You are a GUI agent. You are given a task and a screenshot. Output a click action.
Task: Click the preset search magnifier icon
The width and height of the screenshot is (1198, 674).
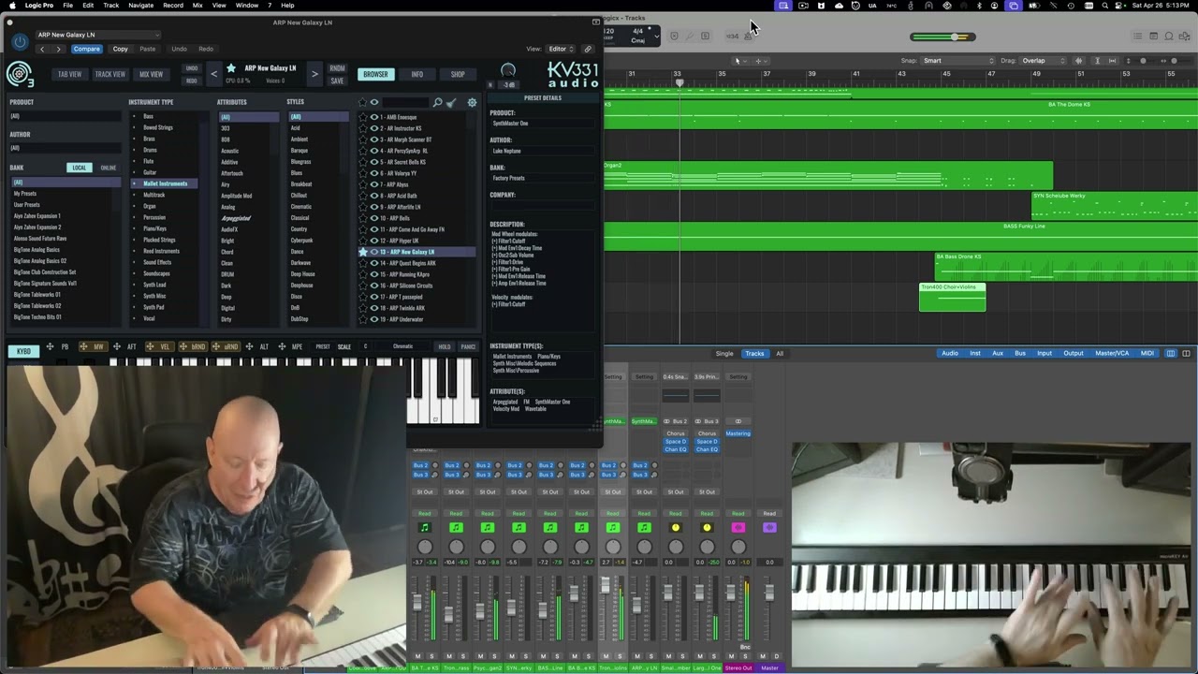pos(437,102)
